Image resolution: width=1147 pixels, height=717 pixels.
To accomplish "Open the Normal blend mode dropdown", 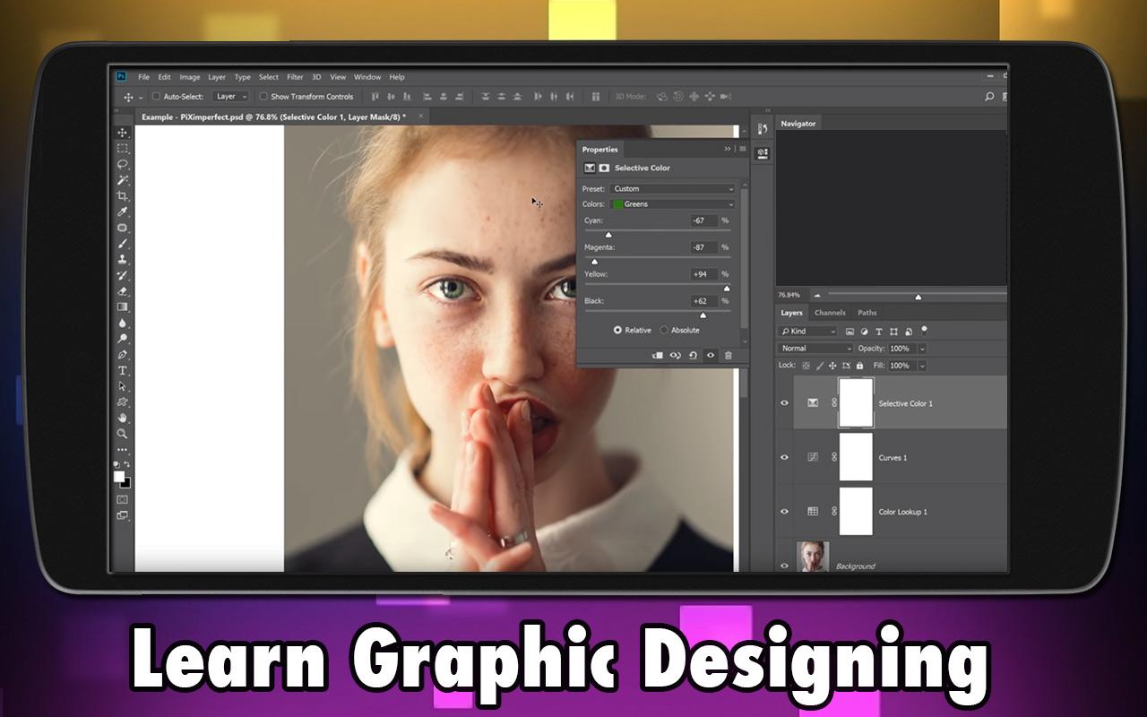I will pyautogui.click(x=815, y=349).
